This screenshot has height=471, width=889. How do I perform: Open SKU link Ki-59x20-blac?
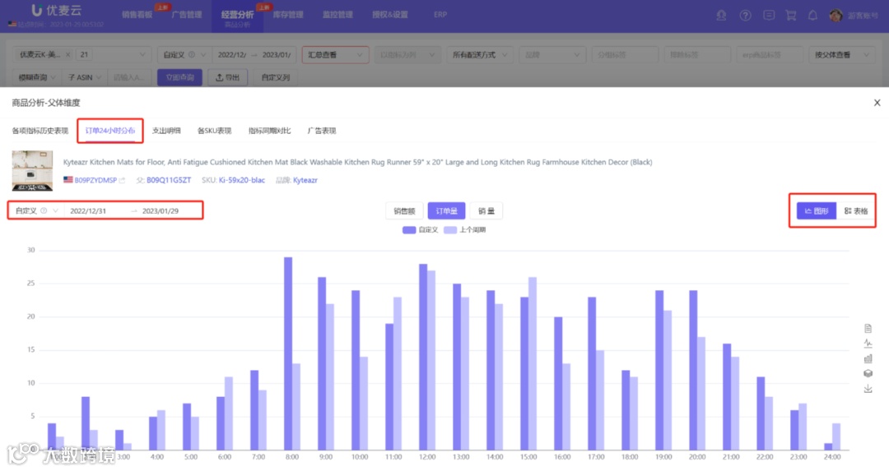click(241, 180)
